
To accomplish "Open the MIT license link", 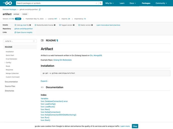I will click(x=56, y=19).
